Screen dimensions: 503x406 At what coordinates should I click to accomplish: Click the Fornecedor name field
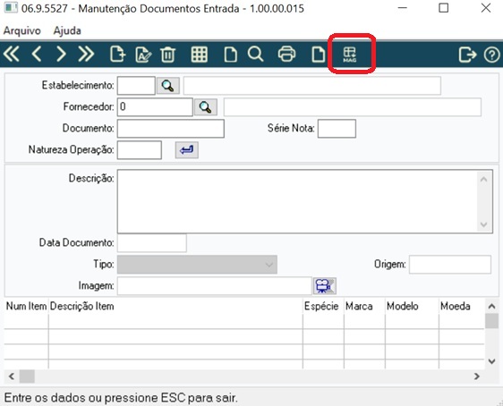353,107
